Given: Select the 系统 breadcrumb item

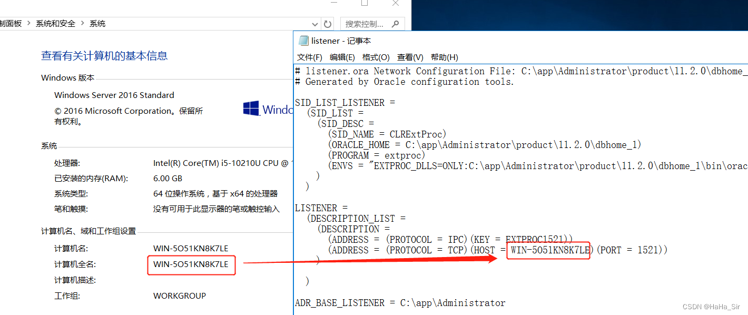Looking at the screenshot, I should pyautogui.click(x=97, y=24).
